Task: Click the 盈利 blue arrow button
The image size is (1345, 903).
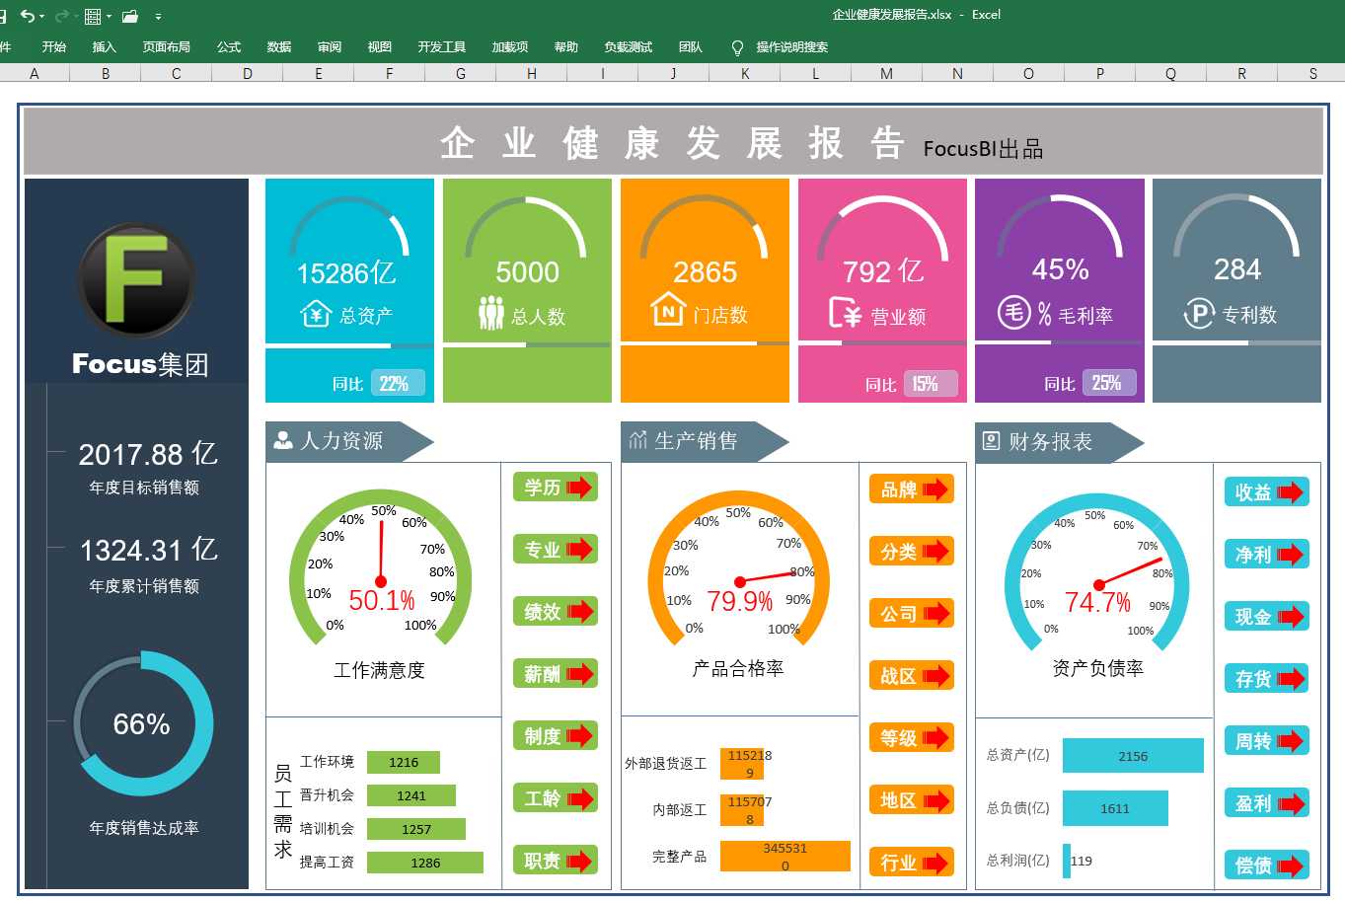Action: tap(1267, 802)
